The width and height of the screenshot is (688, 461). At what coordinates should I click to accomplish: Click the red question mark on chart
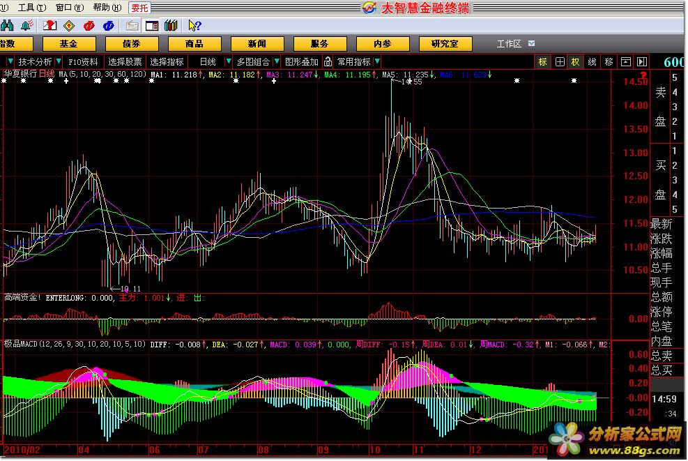(x=643, y=75)
